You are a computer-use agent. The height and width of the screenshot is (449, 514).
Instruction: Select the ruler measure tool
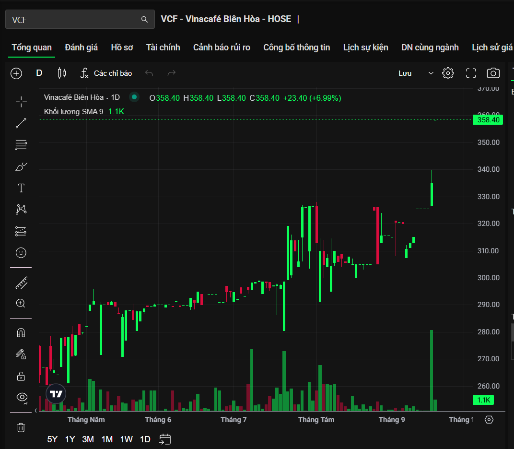click(x=21, y=283)
